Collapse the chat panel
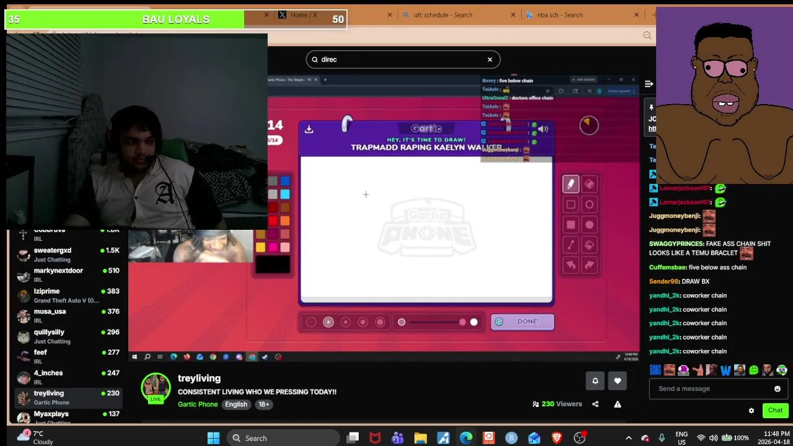 (x=649, y=84)
